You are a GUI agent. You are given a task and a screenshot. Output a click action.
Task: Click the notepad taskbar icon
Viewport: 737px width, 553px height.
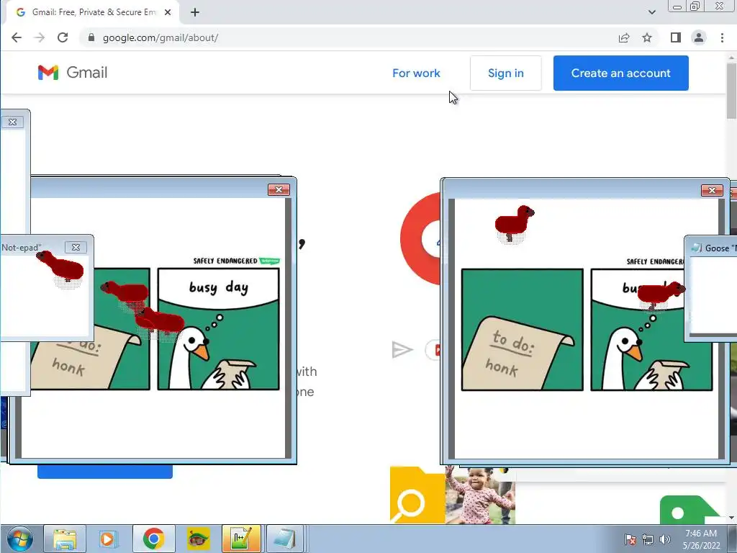(284, 539)
